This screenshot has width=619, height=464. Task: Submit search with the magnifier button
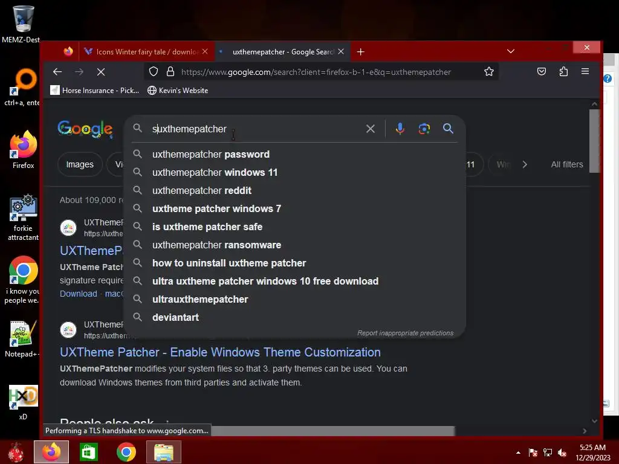[x=448, y=128]
